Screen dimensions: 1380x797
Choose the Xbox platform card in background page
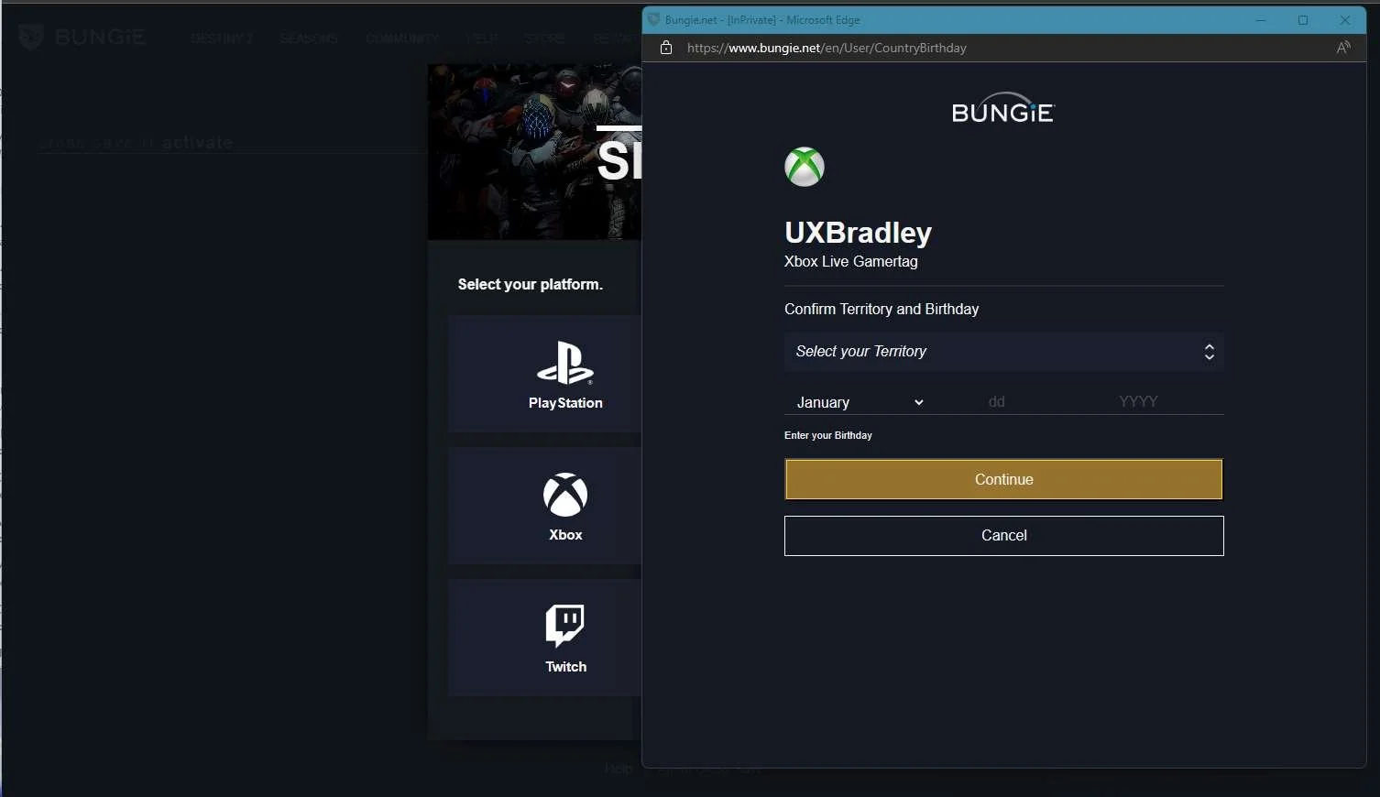[545, 506]
